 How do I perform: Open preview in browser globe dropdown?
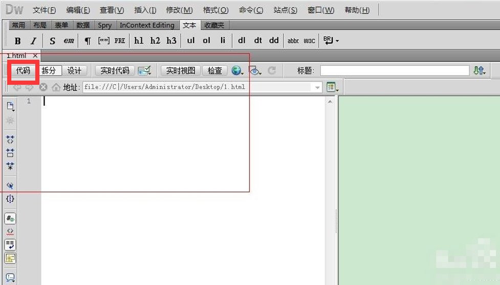pos(237,70)
